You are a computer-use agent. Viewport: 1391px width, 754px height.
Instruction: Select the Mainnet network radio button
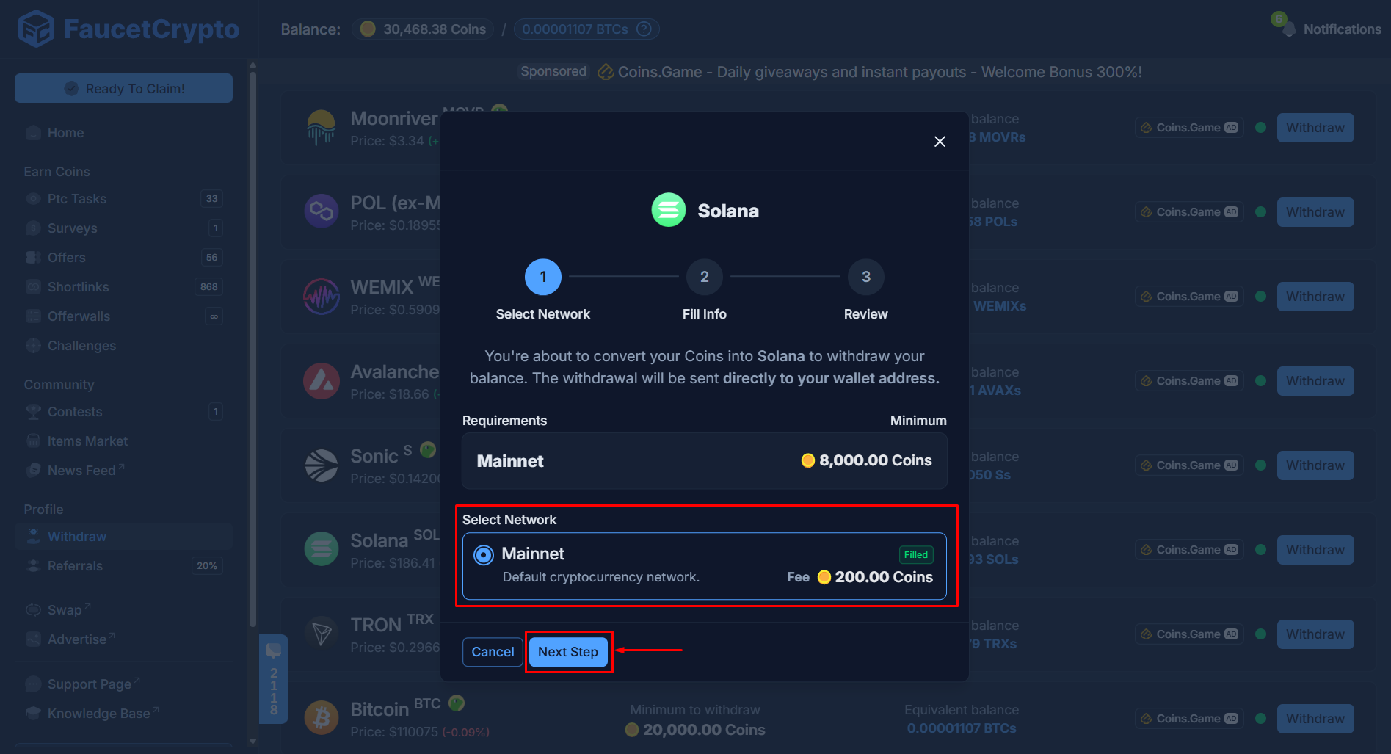pyautogui.click(x=483, y=554)
